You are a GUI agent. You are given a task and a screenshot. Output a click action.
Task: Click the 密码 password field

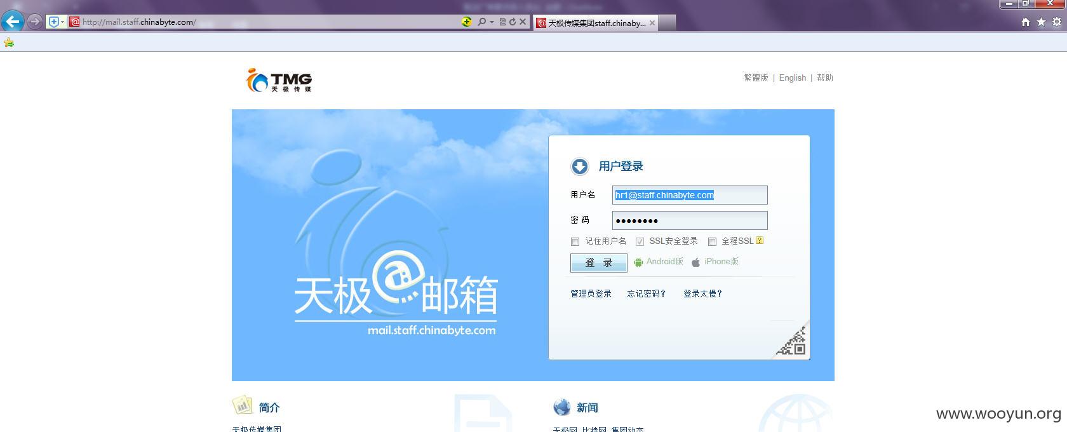690,220
